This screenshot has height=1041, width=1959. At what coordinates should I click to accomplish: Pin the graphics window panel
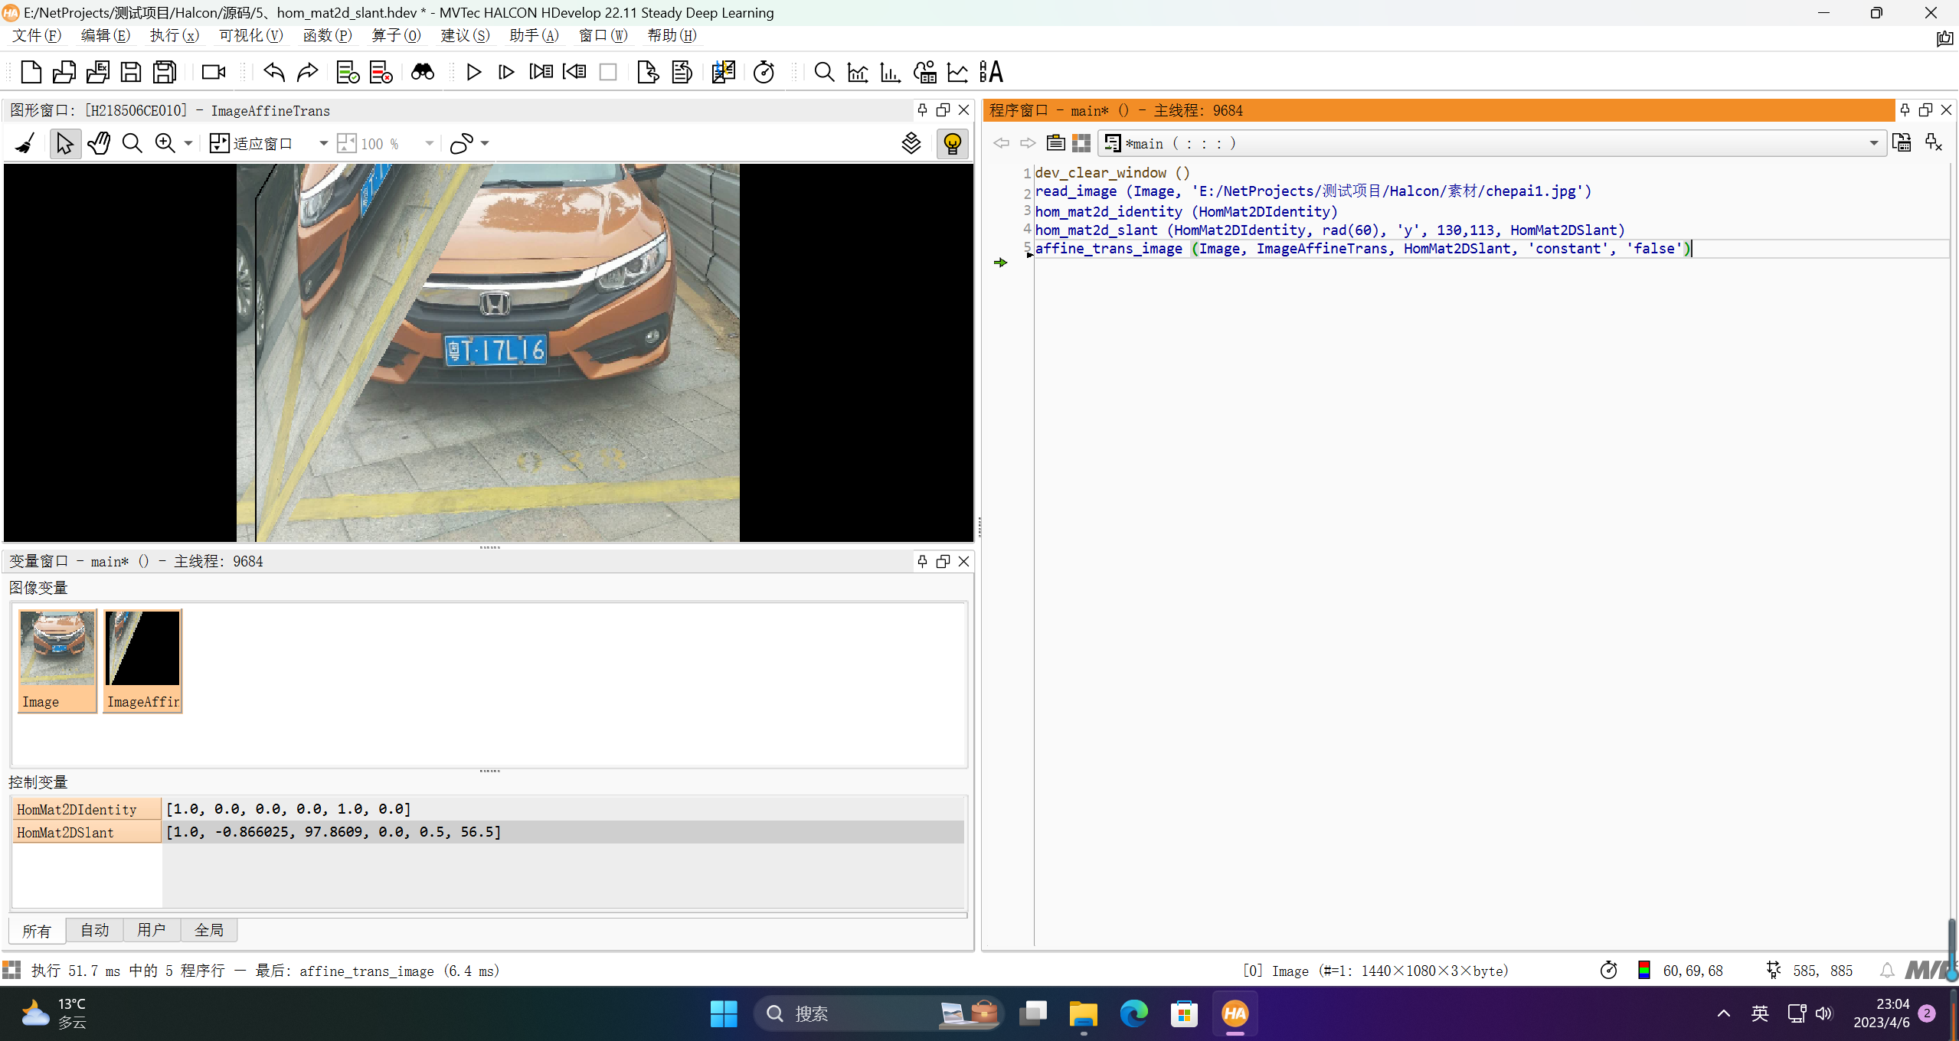click(x=922, y=110)
